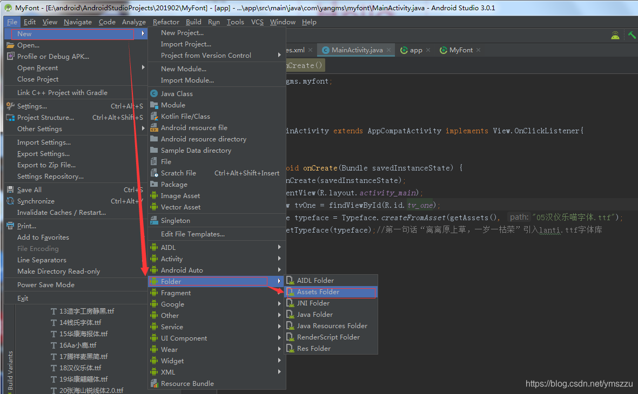Select font file 16Aa小鹿.ttf

click(x=78, y=345)
